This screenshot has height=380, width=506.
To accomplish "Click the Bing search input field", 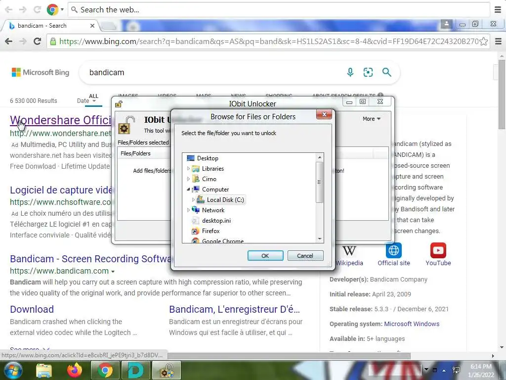I will point(213,72).
